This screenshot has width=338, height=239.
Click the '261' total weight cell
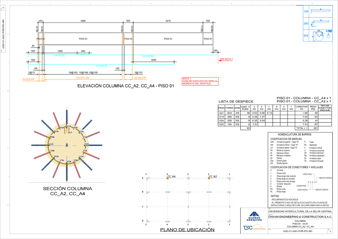click(313, 128)
